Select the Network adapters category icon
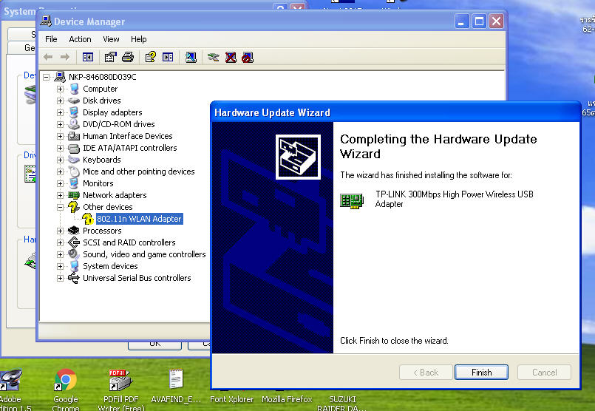595x411 pixels. pos(74,195)
